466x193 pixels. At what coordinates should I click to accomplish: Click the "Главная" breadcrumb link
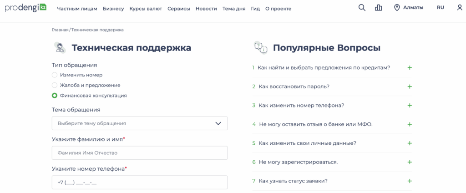click(60, 30)
